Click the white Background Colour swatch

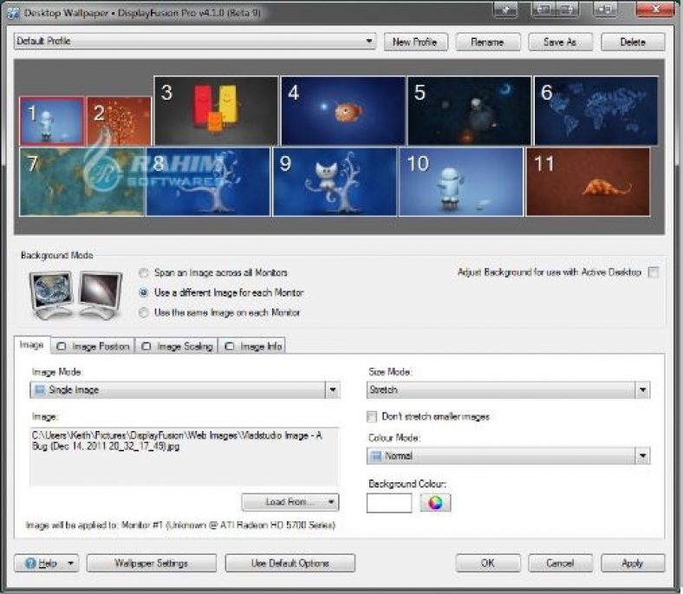coord(389,503)
